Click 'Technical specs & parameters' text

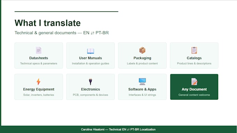coord(39,64)
